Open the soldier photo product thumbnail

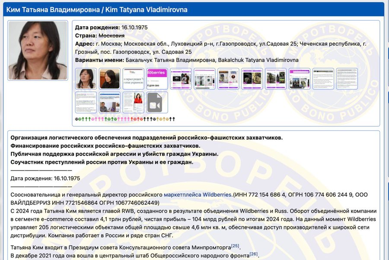276,78
